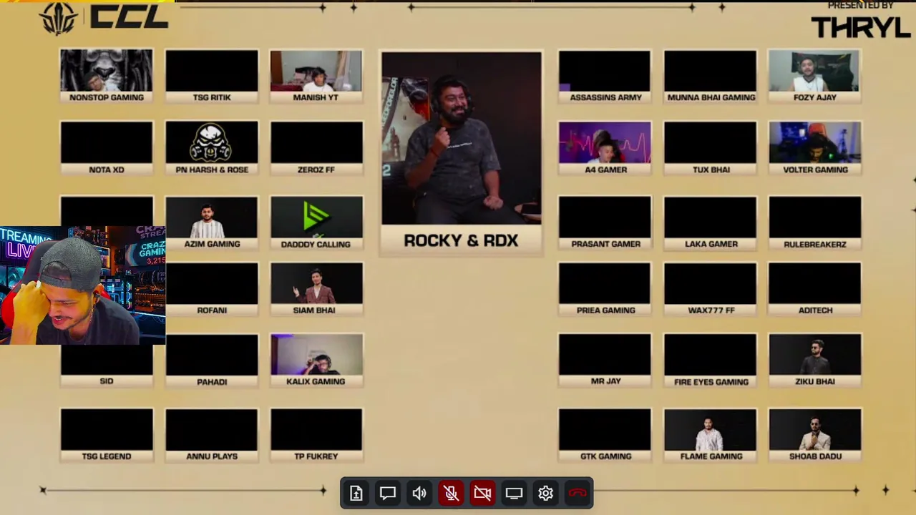Click the PN HARSH & ROSE tile
The width and height of the screenshot is (916, 515).
click(212, 148)
